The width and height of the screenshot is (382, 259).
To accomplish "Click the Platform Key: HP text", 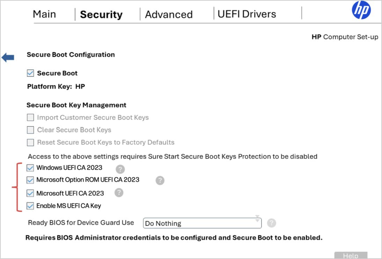I will (56, 86).
